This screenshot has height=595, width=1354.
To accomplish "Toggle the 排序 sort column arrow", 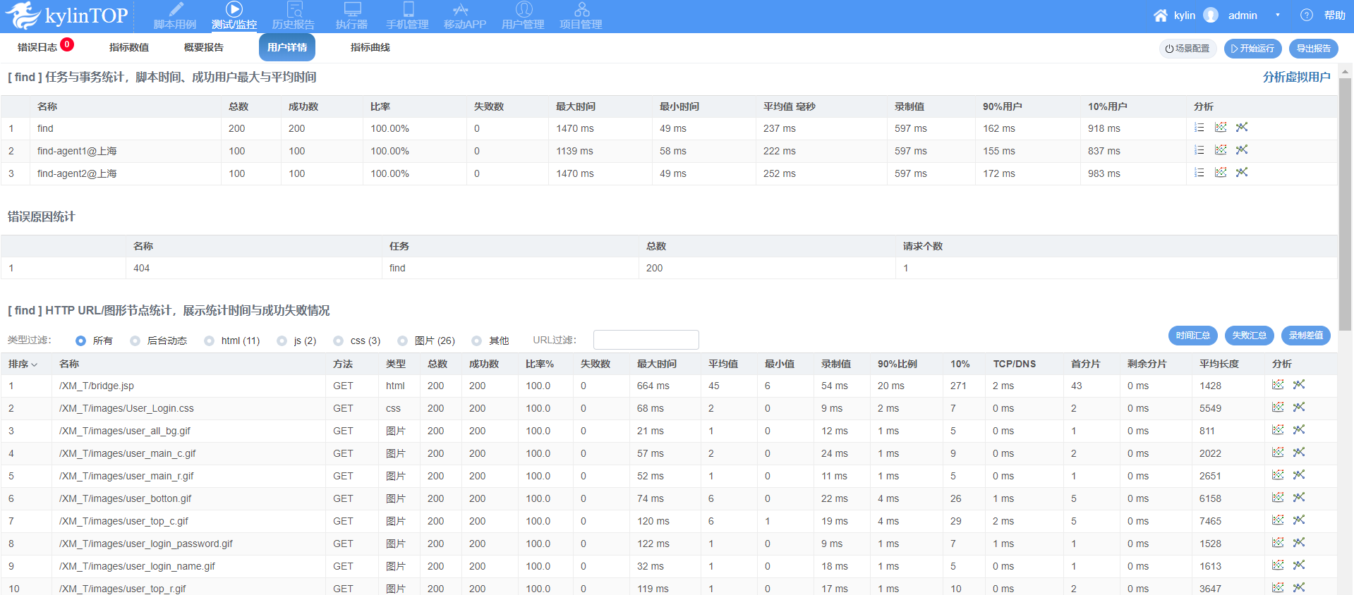I will pyautogui.click(x=34, y=364).
